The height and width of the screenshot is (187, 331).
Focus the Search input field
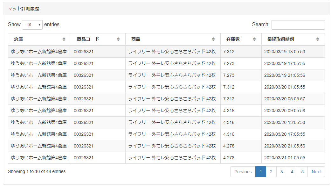point(298,25)
